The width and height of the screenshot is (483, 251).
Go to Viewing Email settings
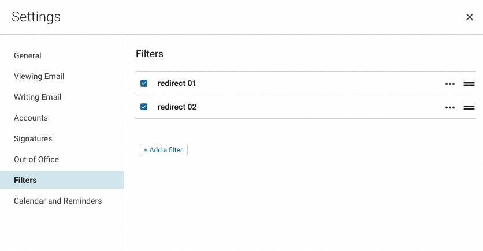39,76
